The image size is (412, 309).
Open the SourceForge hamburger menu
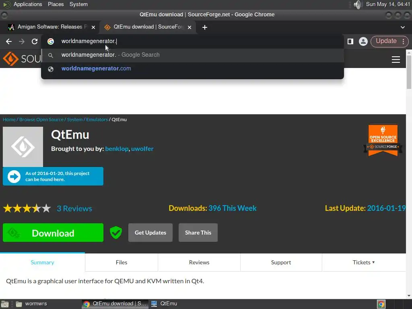(x=396, y=60)
